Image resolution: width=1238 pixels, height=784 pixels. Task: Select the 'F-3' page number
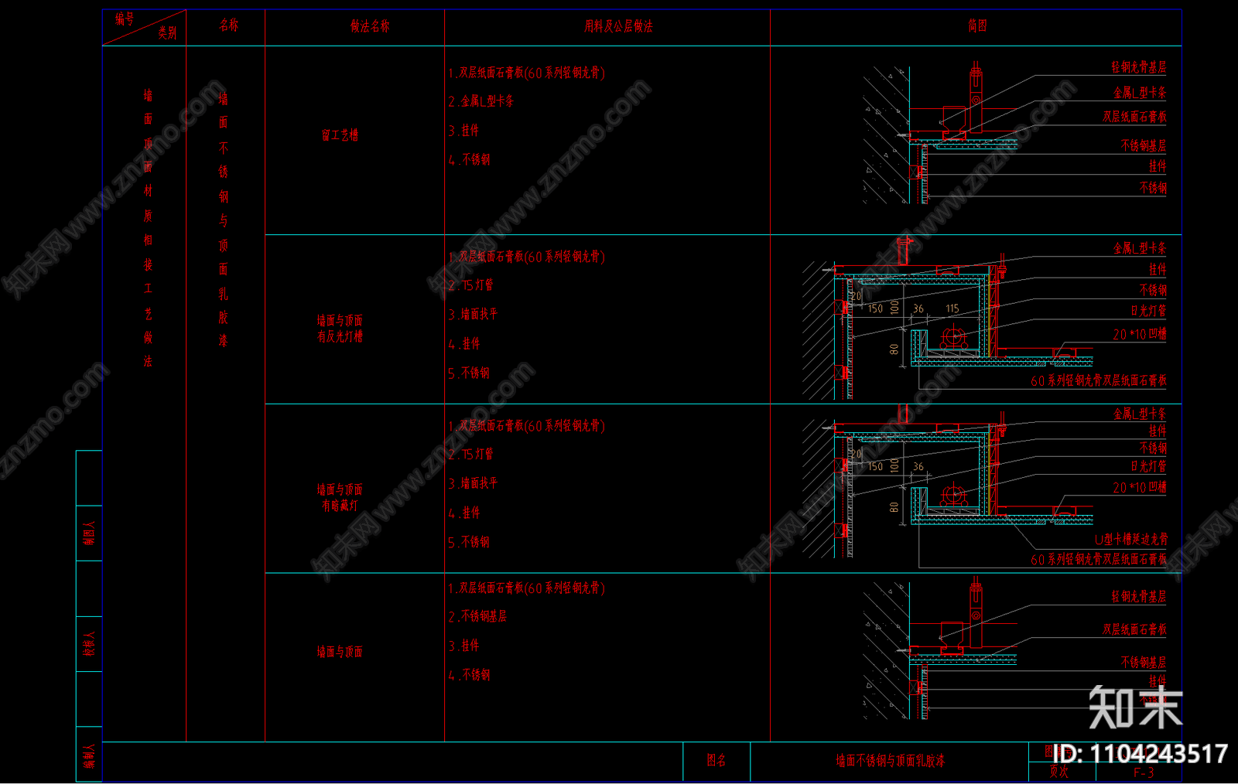pyautogui.click(x=1144, y=772)
